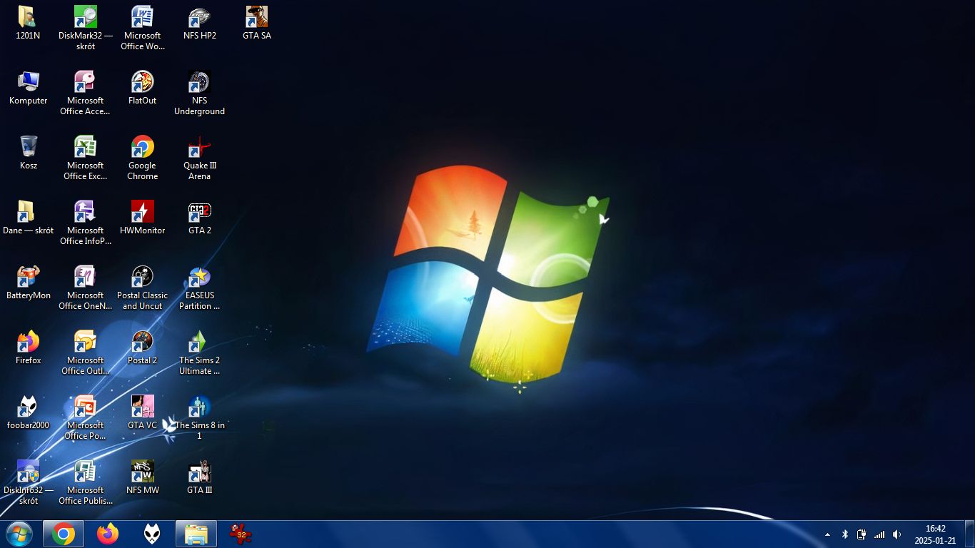Select The Sims 2 Ultimate shortcut

pyautogui.click(x=199, y=342)
